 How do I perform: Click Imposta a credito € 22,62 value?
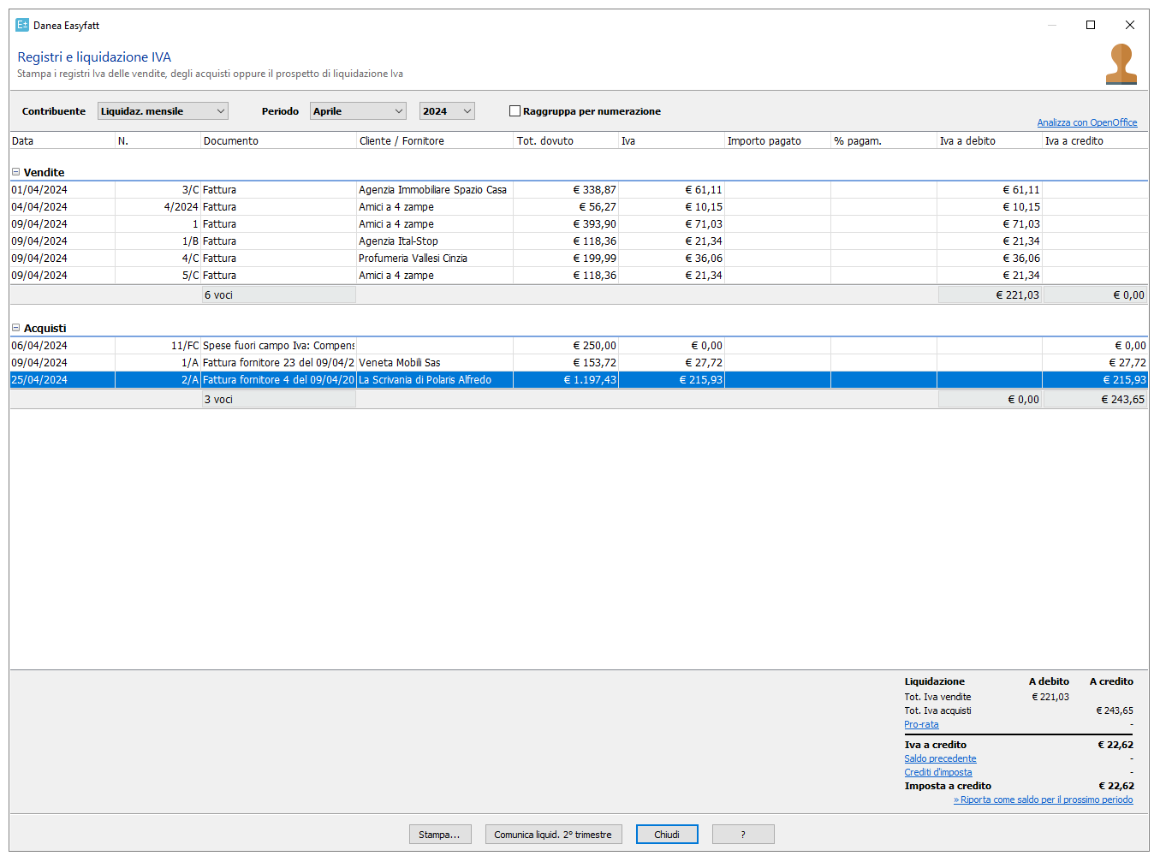coord(1116,786)
